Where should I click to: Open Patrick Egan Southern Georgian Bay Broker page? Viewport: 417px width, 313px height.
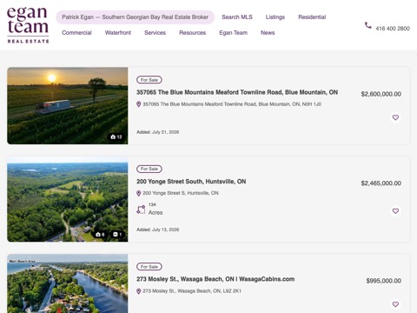point(135,17)
